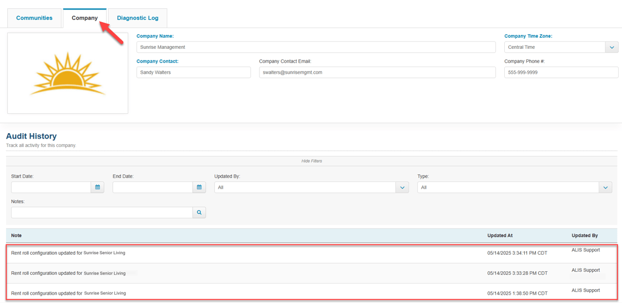Click the Company Name field
The height and width of the screenshot is (303, 622).
point(316,47)
